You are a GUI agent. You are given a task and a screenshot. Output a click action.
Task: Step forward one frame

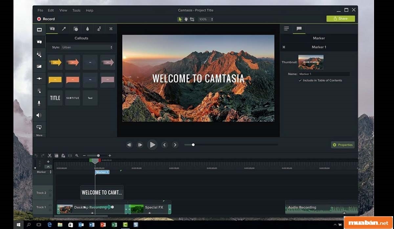140,145
